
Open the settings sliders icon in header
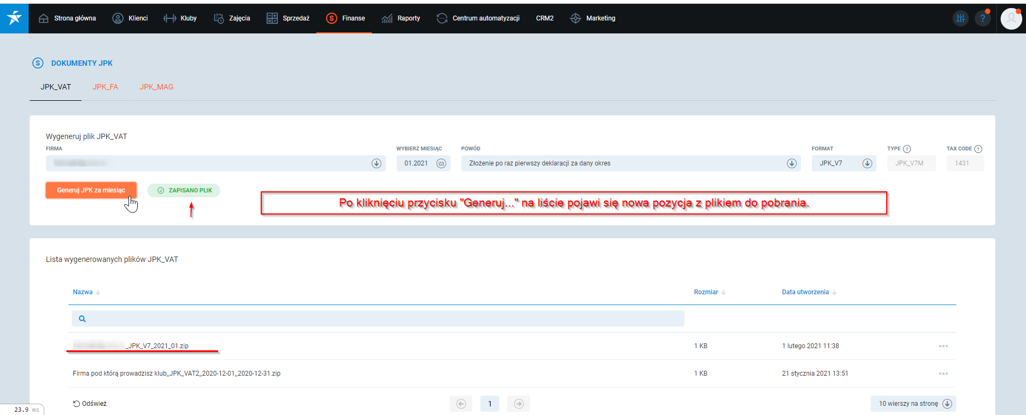[x=961, y=18]
